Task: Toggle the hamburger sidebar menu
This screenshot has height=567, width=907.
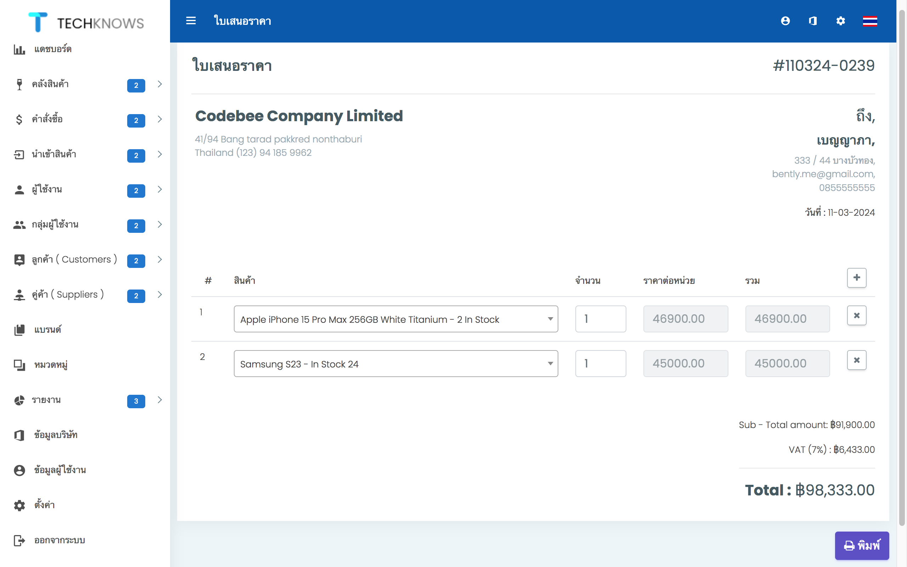Action: pos(191,21)
